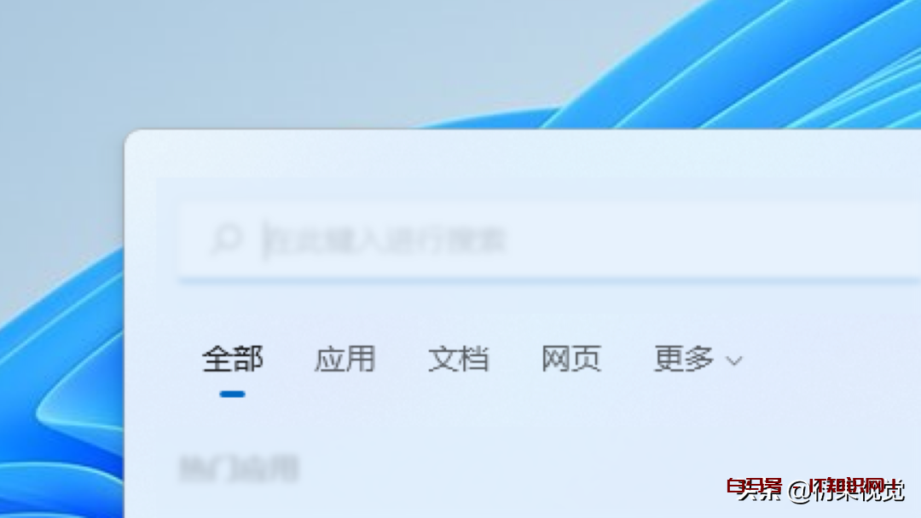Select the 文档 tab

(458, 359)
